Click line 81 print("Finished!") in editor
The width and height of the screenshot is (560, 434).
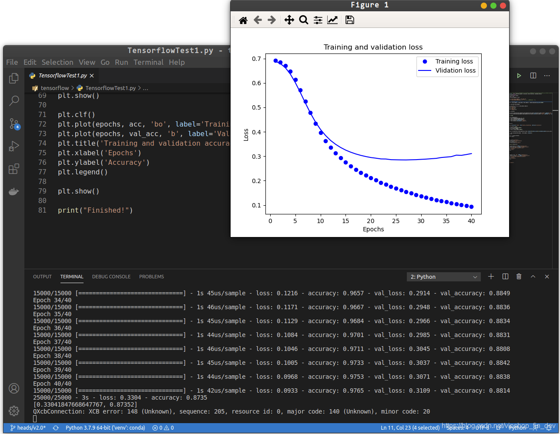pos(95,210)
